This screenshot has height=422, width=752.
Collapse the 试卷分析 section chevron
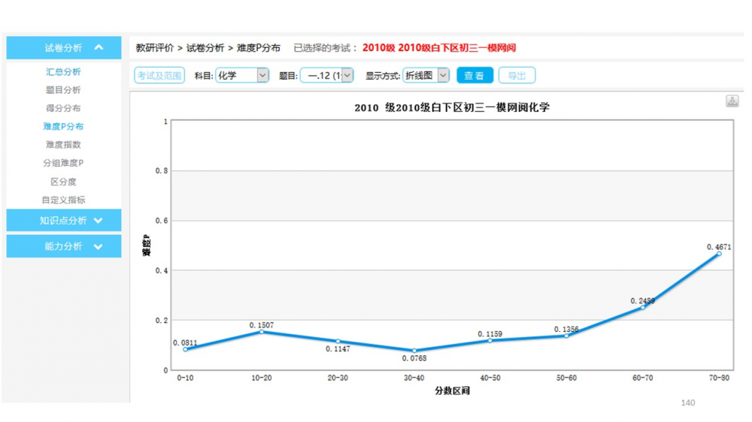[x=99, y=48]
